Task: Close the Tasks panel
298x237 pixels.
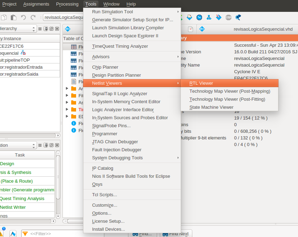Action: [x=57, y=145]
